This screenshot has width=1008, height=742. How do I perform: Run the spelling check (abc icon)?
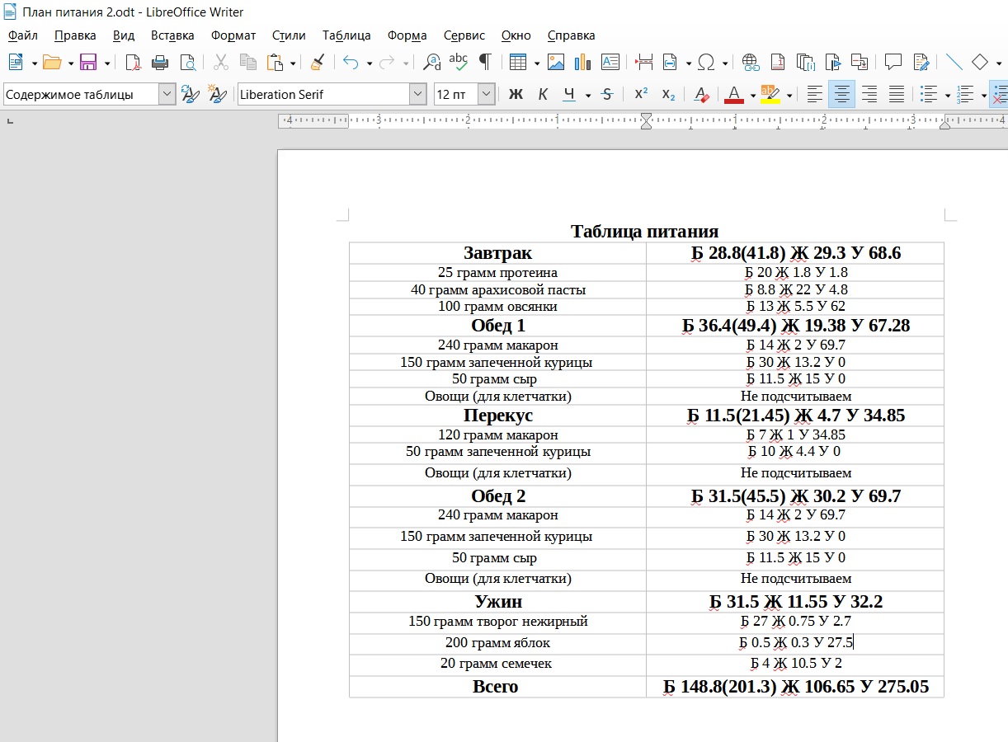(x=459, y=62)
